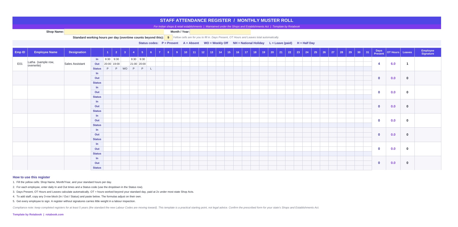
Task: Click the 'Days Present' column header
Action: 379,52
